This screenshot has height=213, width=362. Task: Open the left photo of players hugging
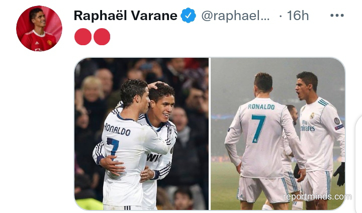(x=141, y=134)
